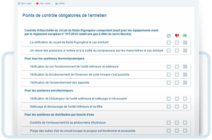Click the Sans objet legend icon at top
The width and height of the screenshot is (212, 140).
19,4
